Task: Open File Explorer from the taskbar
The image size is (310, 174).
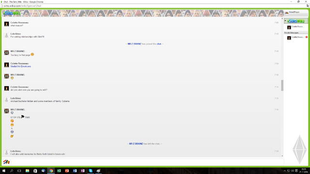Action: (27, 171)
